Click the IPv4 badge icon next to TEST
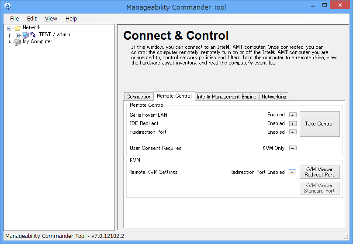The image size is (353, 244). (33, 34)
